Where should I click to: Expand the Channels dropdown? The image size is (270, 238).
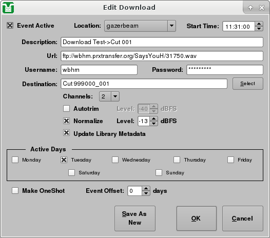109,96
